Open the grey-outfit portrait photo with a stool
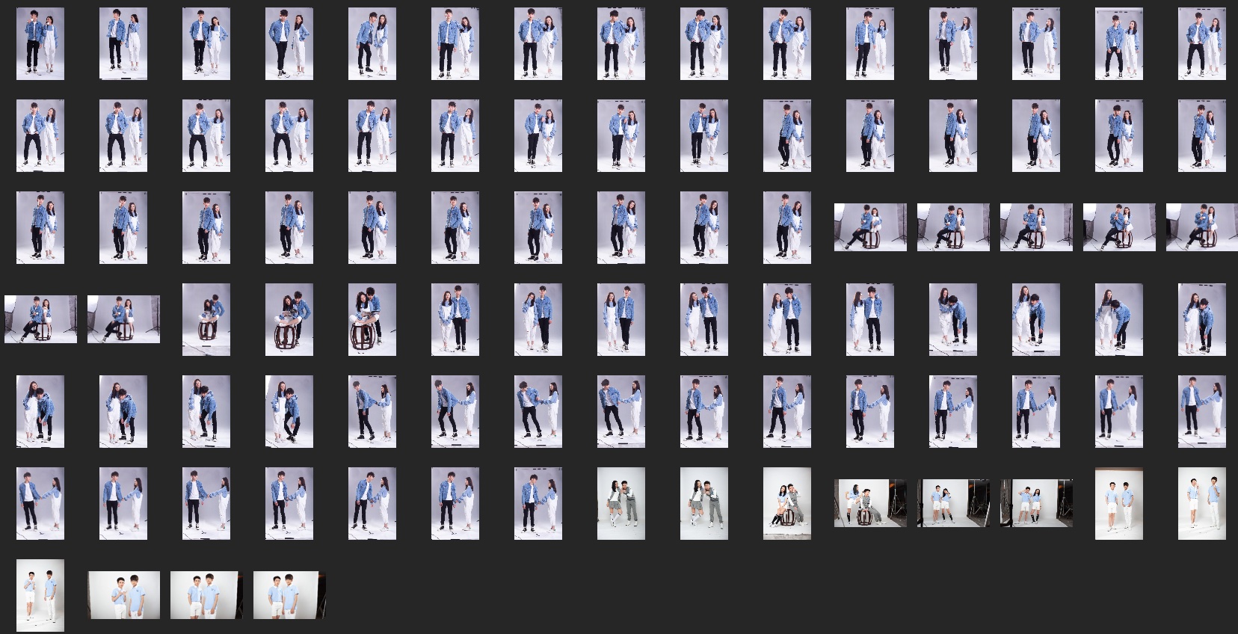Viewport: 1238px width, 634px height. (x=787, y=503)
